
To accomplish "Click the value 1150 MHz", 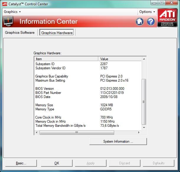I will (107, 122).
